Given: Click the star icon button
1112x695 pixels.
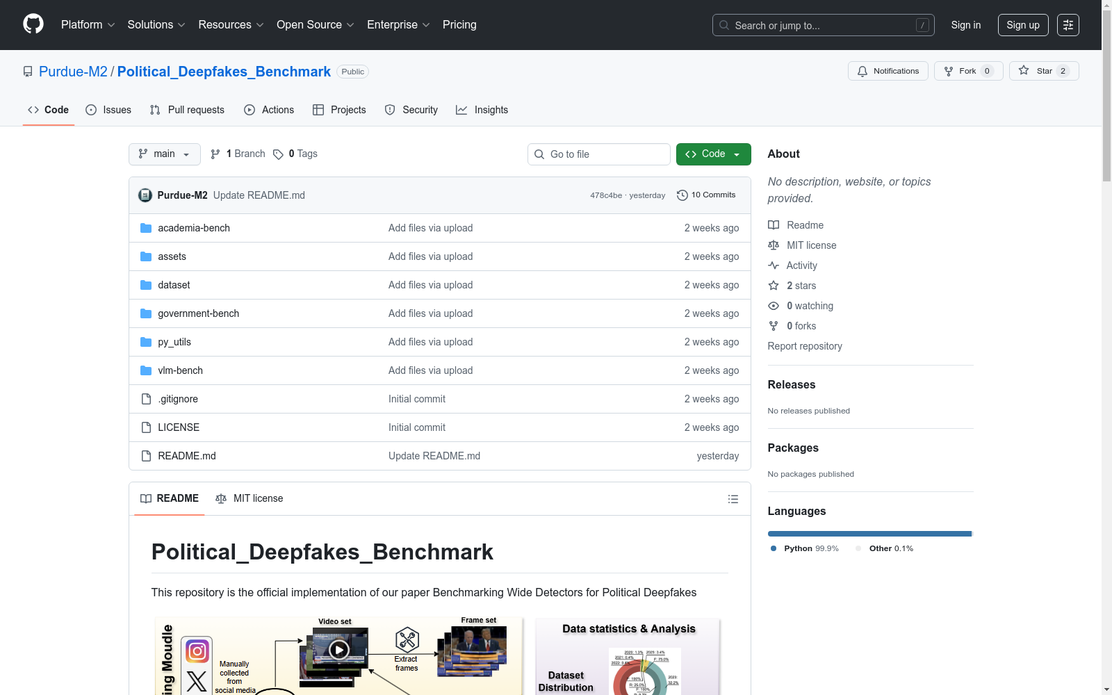Looking at the screenshot, I should coord(1024,70).
